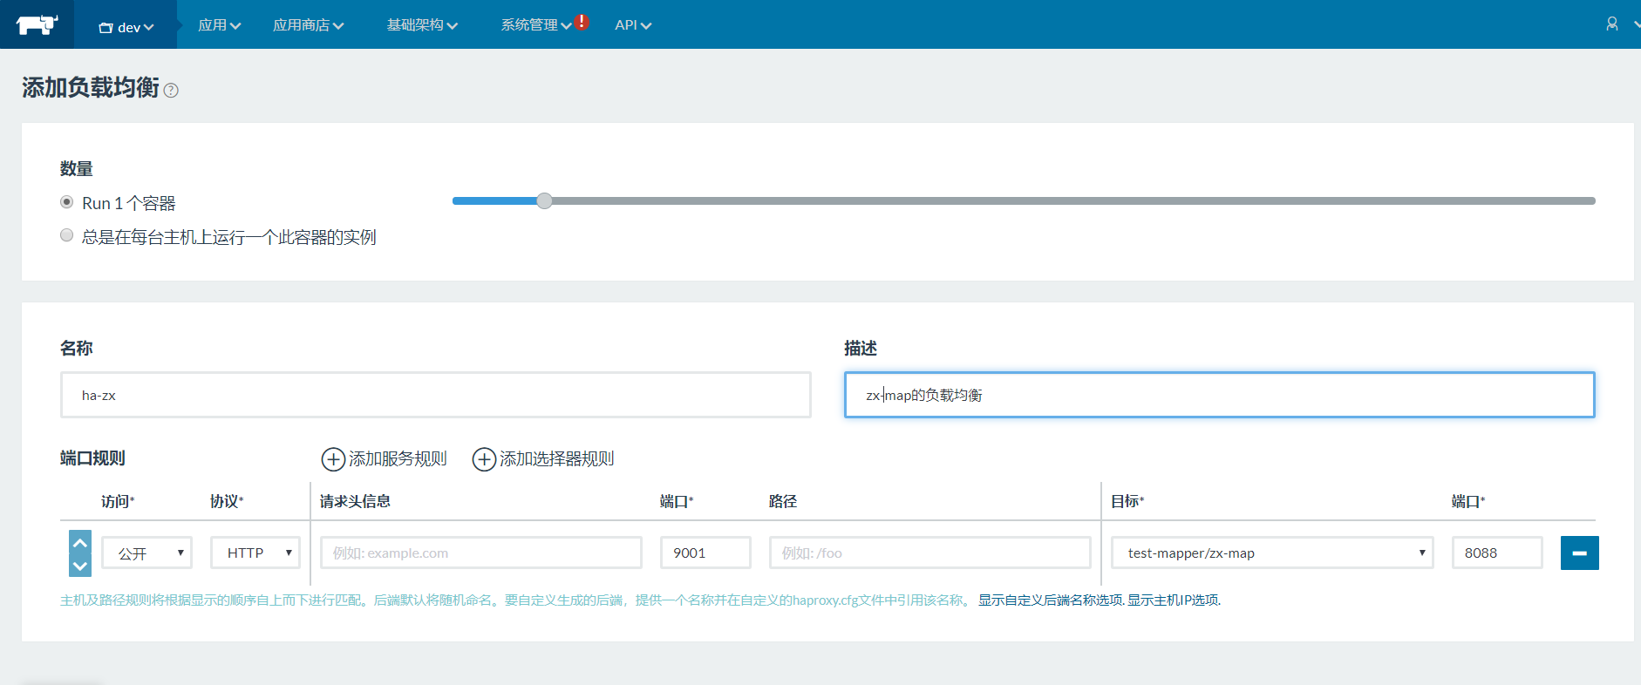Click the container count slider handle
Viewport: 1641px width, 685px height.
point(544,201)
